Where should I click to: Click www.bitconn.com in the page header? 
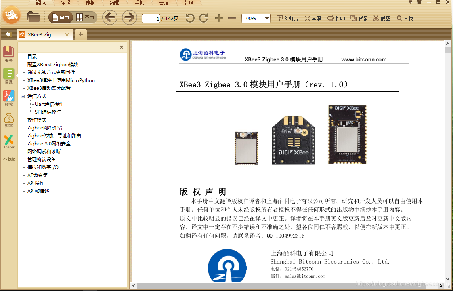[x=364, y=59]
